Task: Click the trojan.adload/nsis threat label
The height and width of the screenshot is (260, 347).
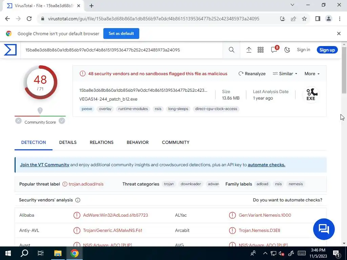Action: click(86, 184)
